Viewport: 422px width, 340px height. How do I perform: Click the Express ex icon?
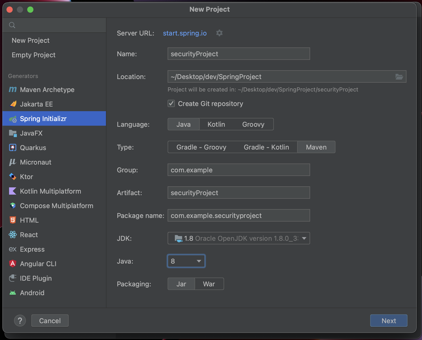point(13,249)
